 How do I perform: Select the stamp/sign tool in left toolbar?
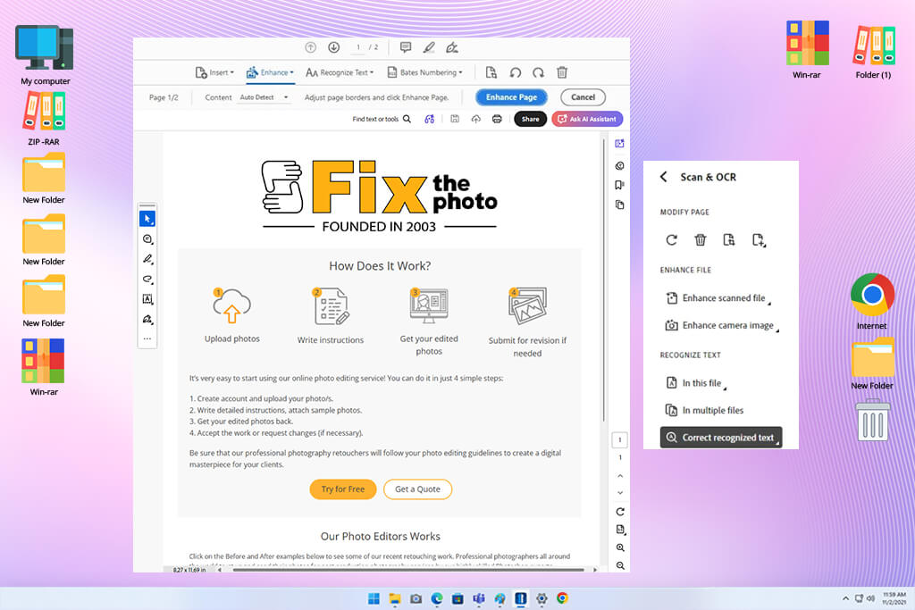147,319
